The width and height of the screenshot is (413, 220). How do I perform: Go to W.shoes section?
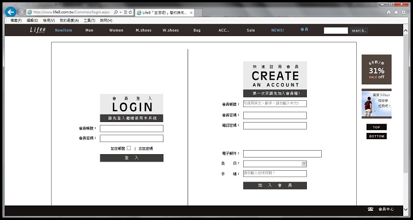pos(171,30)
